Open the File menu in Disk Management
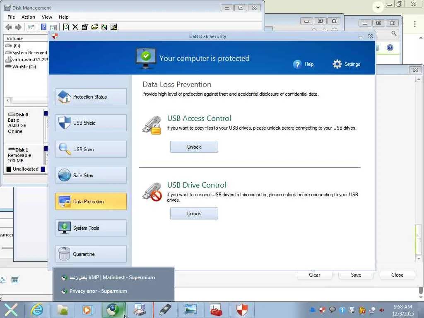Screen dimensions: 424x318 point(11,17)
